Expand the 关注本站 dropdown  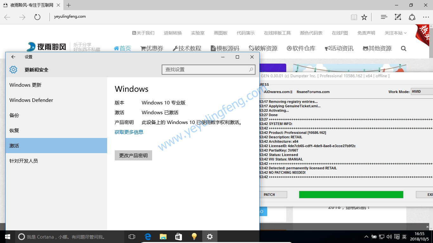[396, 33]
